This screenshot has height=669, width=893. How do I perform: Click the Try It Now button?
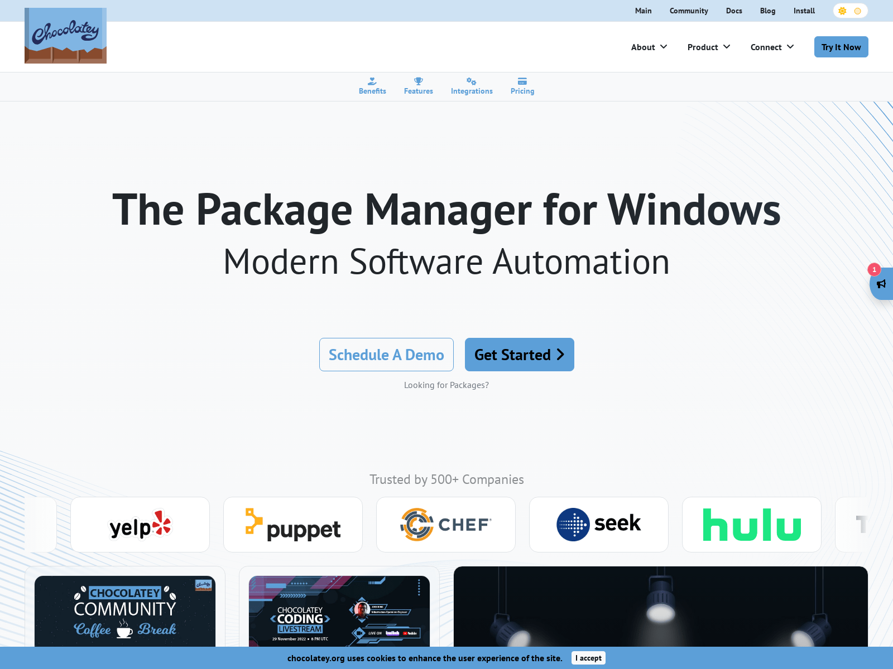(841, 47)
